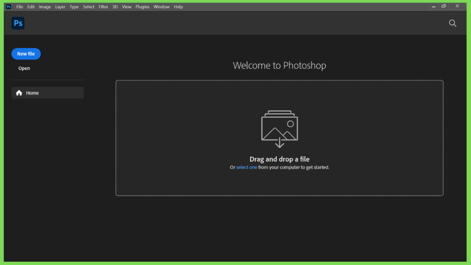Screen dimensions: 471x265
Task: Click the small Ps icon in title bar
Action: pos(9,6)
